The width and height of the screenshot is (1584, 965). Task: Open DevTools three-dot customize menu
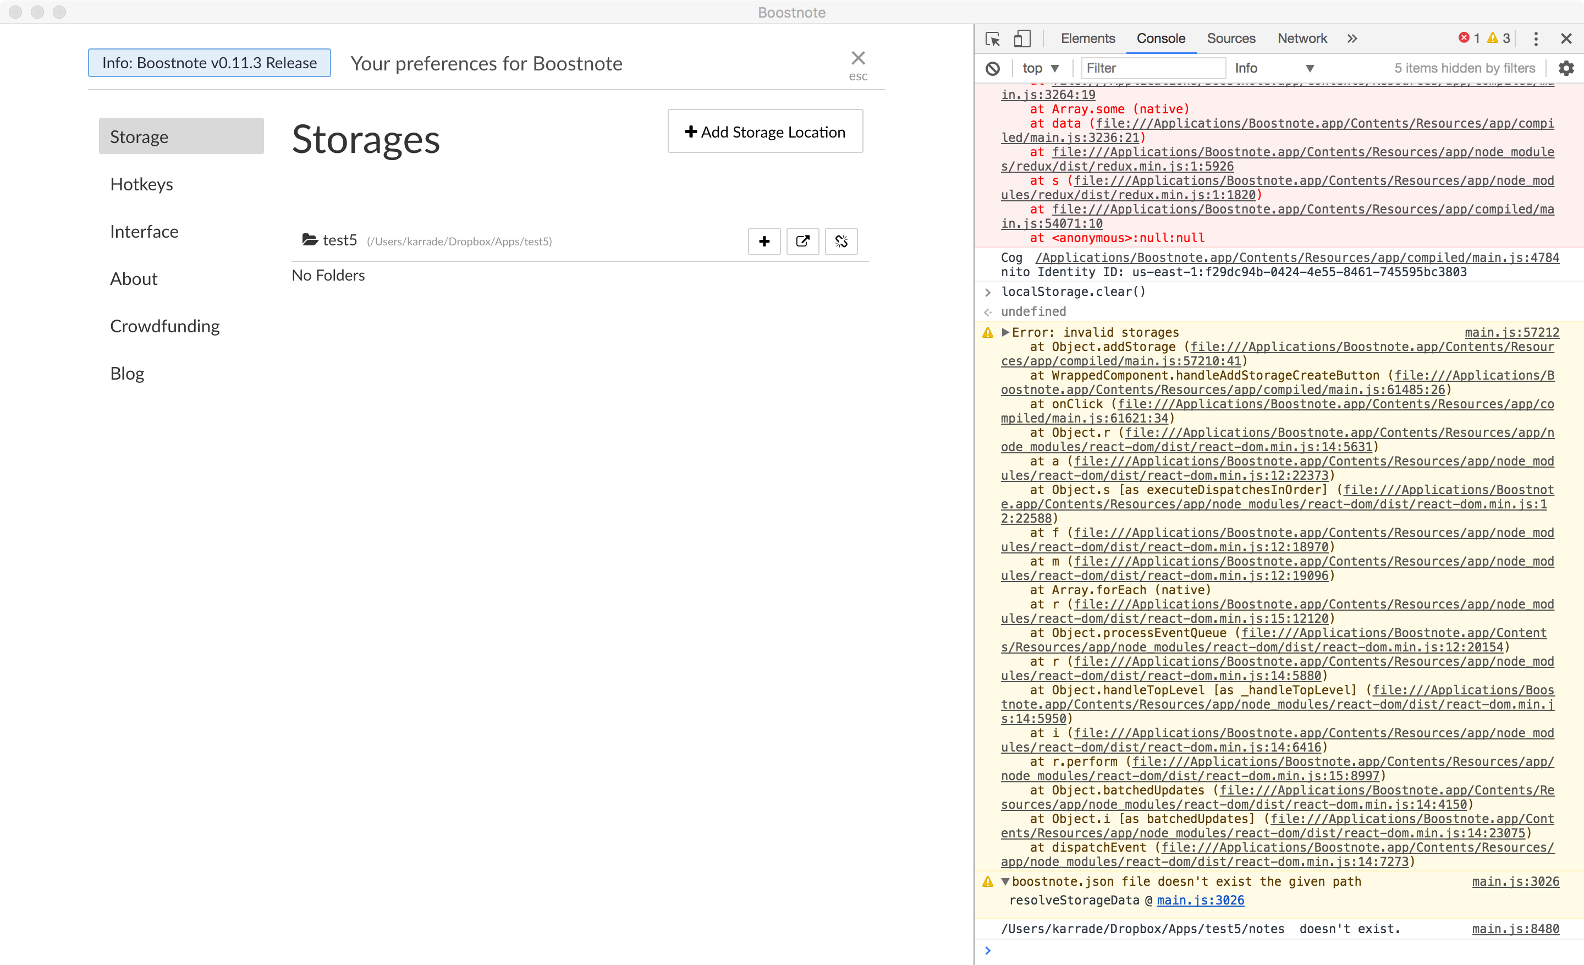(x=1536, y=39)
